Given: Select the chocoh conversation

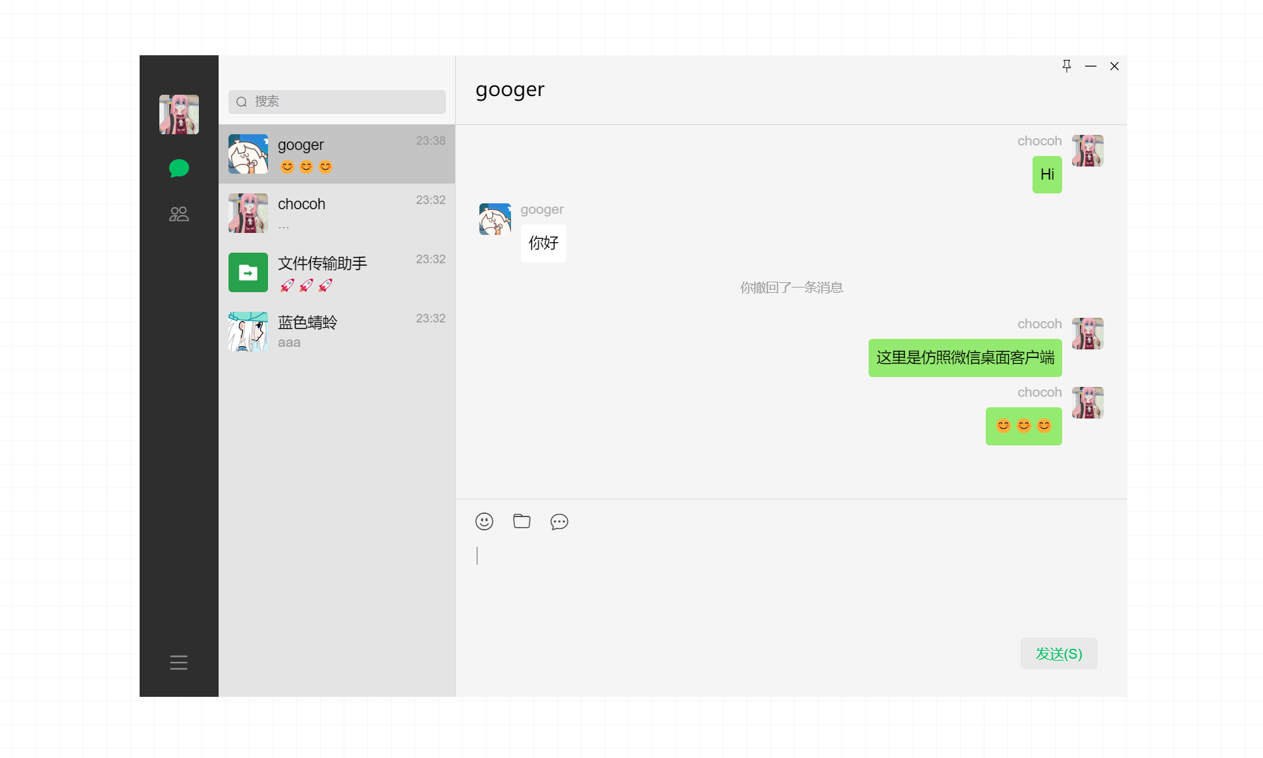Looking at the screenshot, I should [337, 213].
